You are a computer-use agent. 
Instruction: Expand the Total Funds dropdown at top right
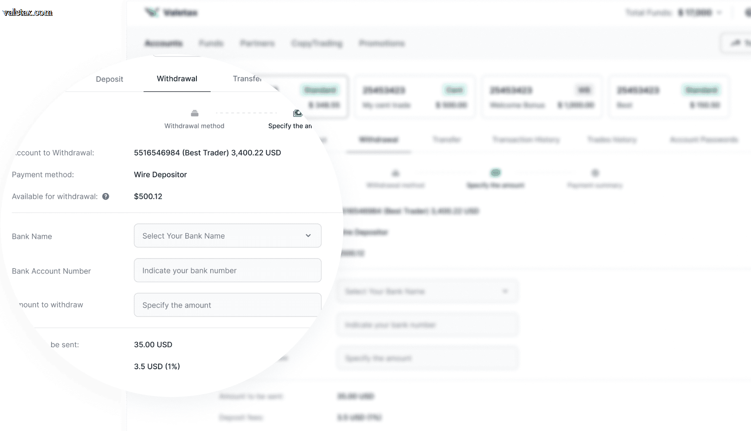coord(719,12)
